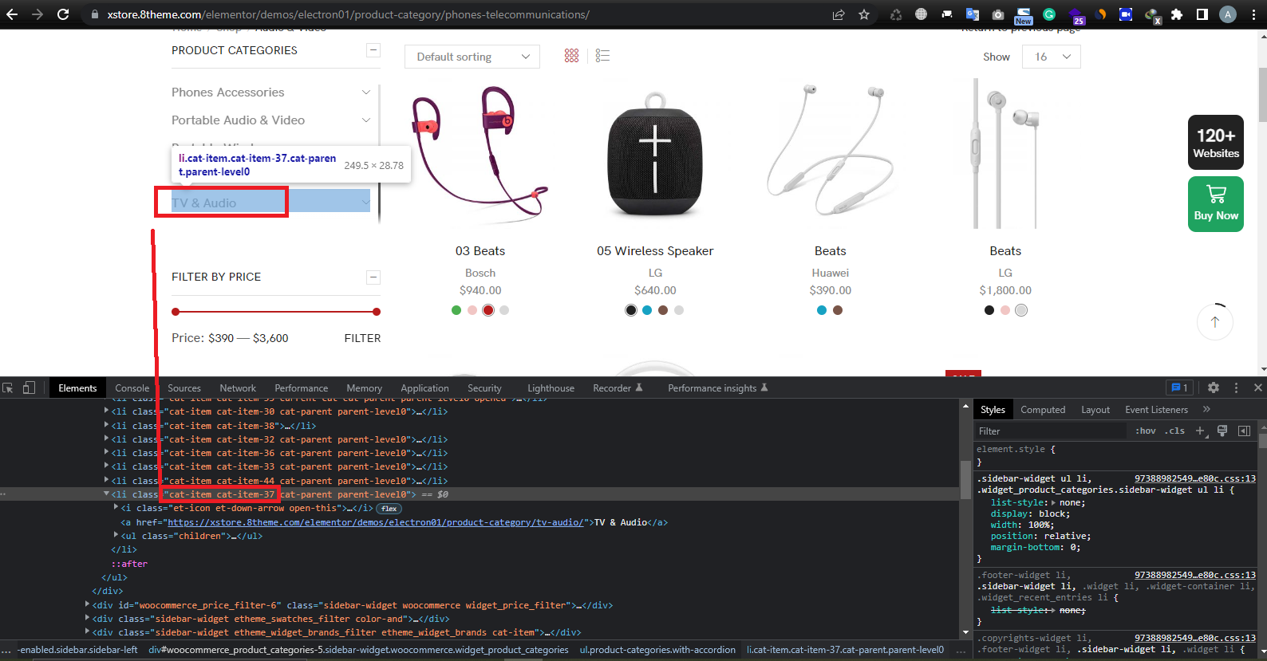Collapse Product Categories widget
The width and height of the screenshot is (1267, 661).
click(373, 50)
